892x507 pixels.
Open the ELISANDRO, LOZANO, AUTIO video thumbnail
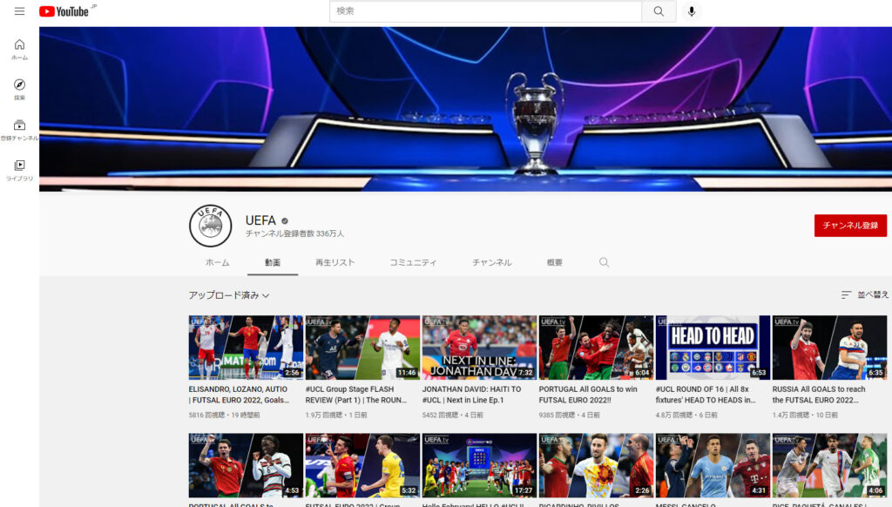(246, 347)
